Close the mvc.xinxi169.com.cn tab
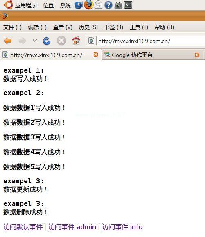The image size is (205, 237). (96, 55)
